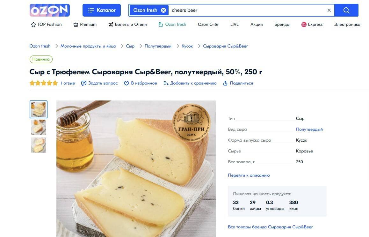Go to Билеты и Отели section

tap(127, 25)
